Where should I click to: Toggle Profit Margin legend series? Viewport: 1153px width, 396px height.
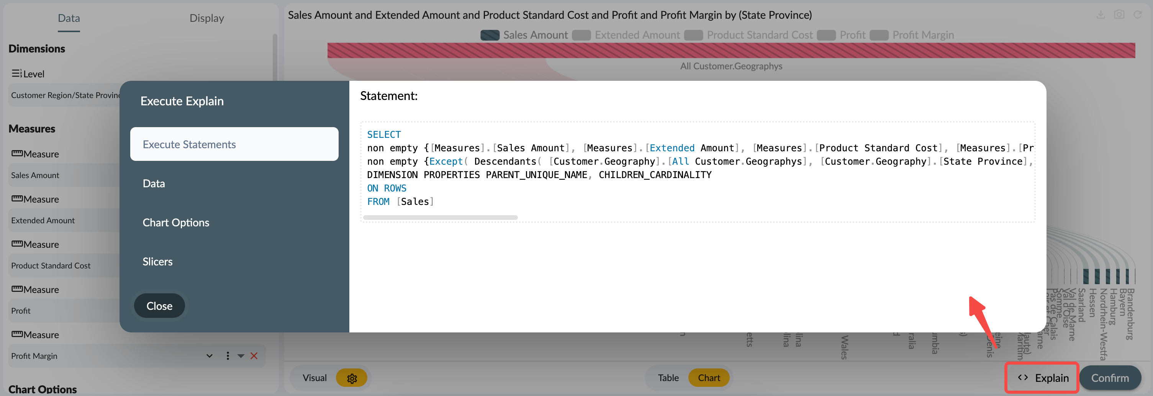click(912, 35)
